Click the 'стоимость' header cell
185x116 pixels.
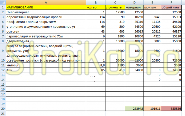[115, 7]
